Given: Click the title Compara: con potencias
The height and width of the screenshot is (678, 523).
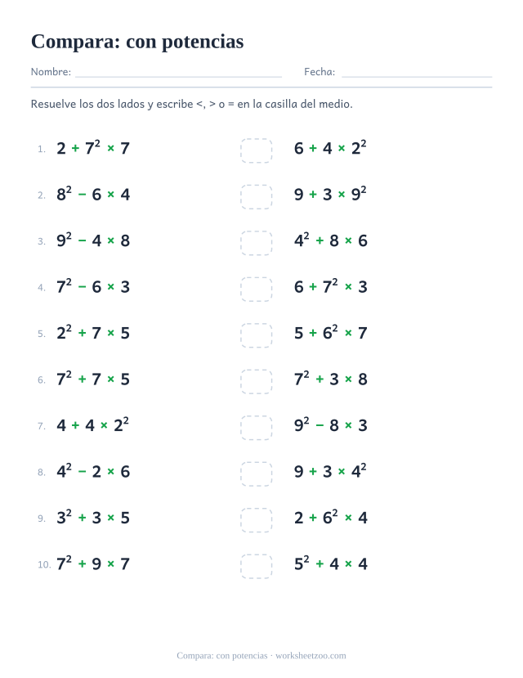Looking at the screenshot, I should pos(137,42).
